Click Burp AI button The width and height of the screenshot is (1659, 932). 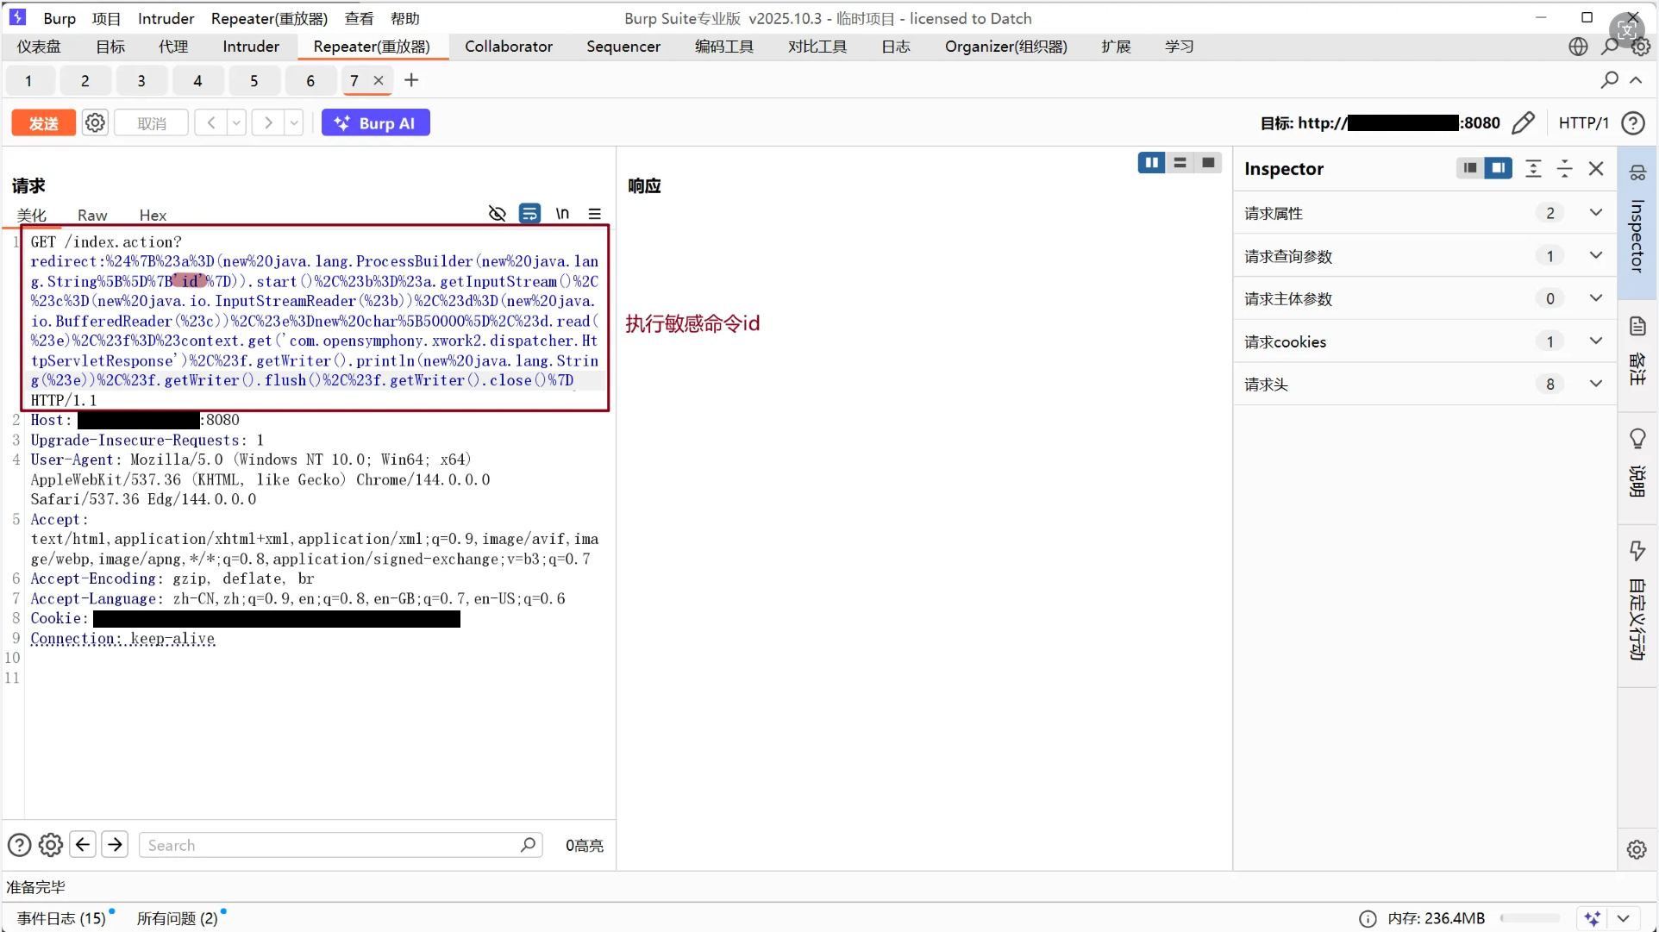click(x=375, y=123)
